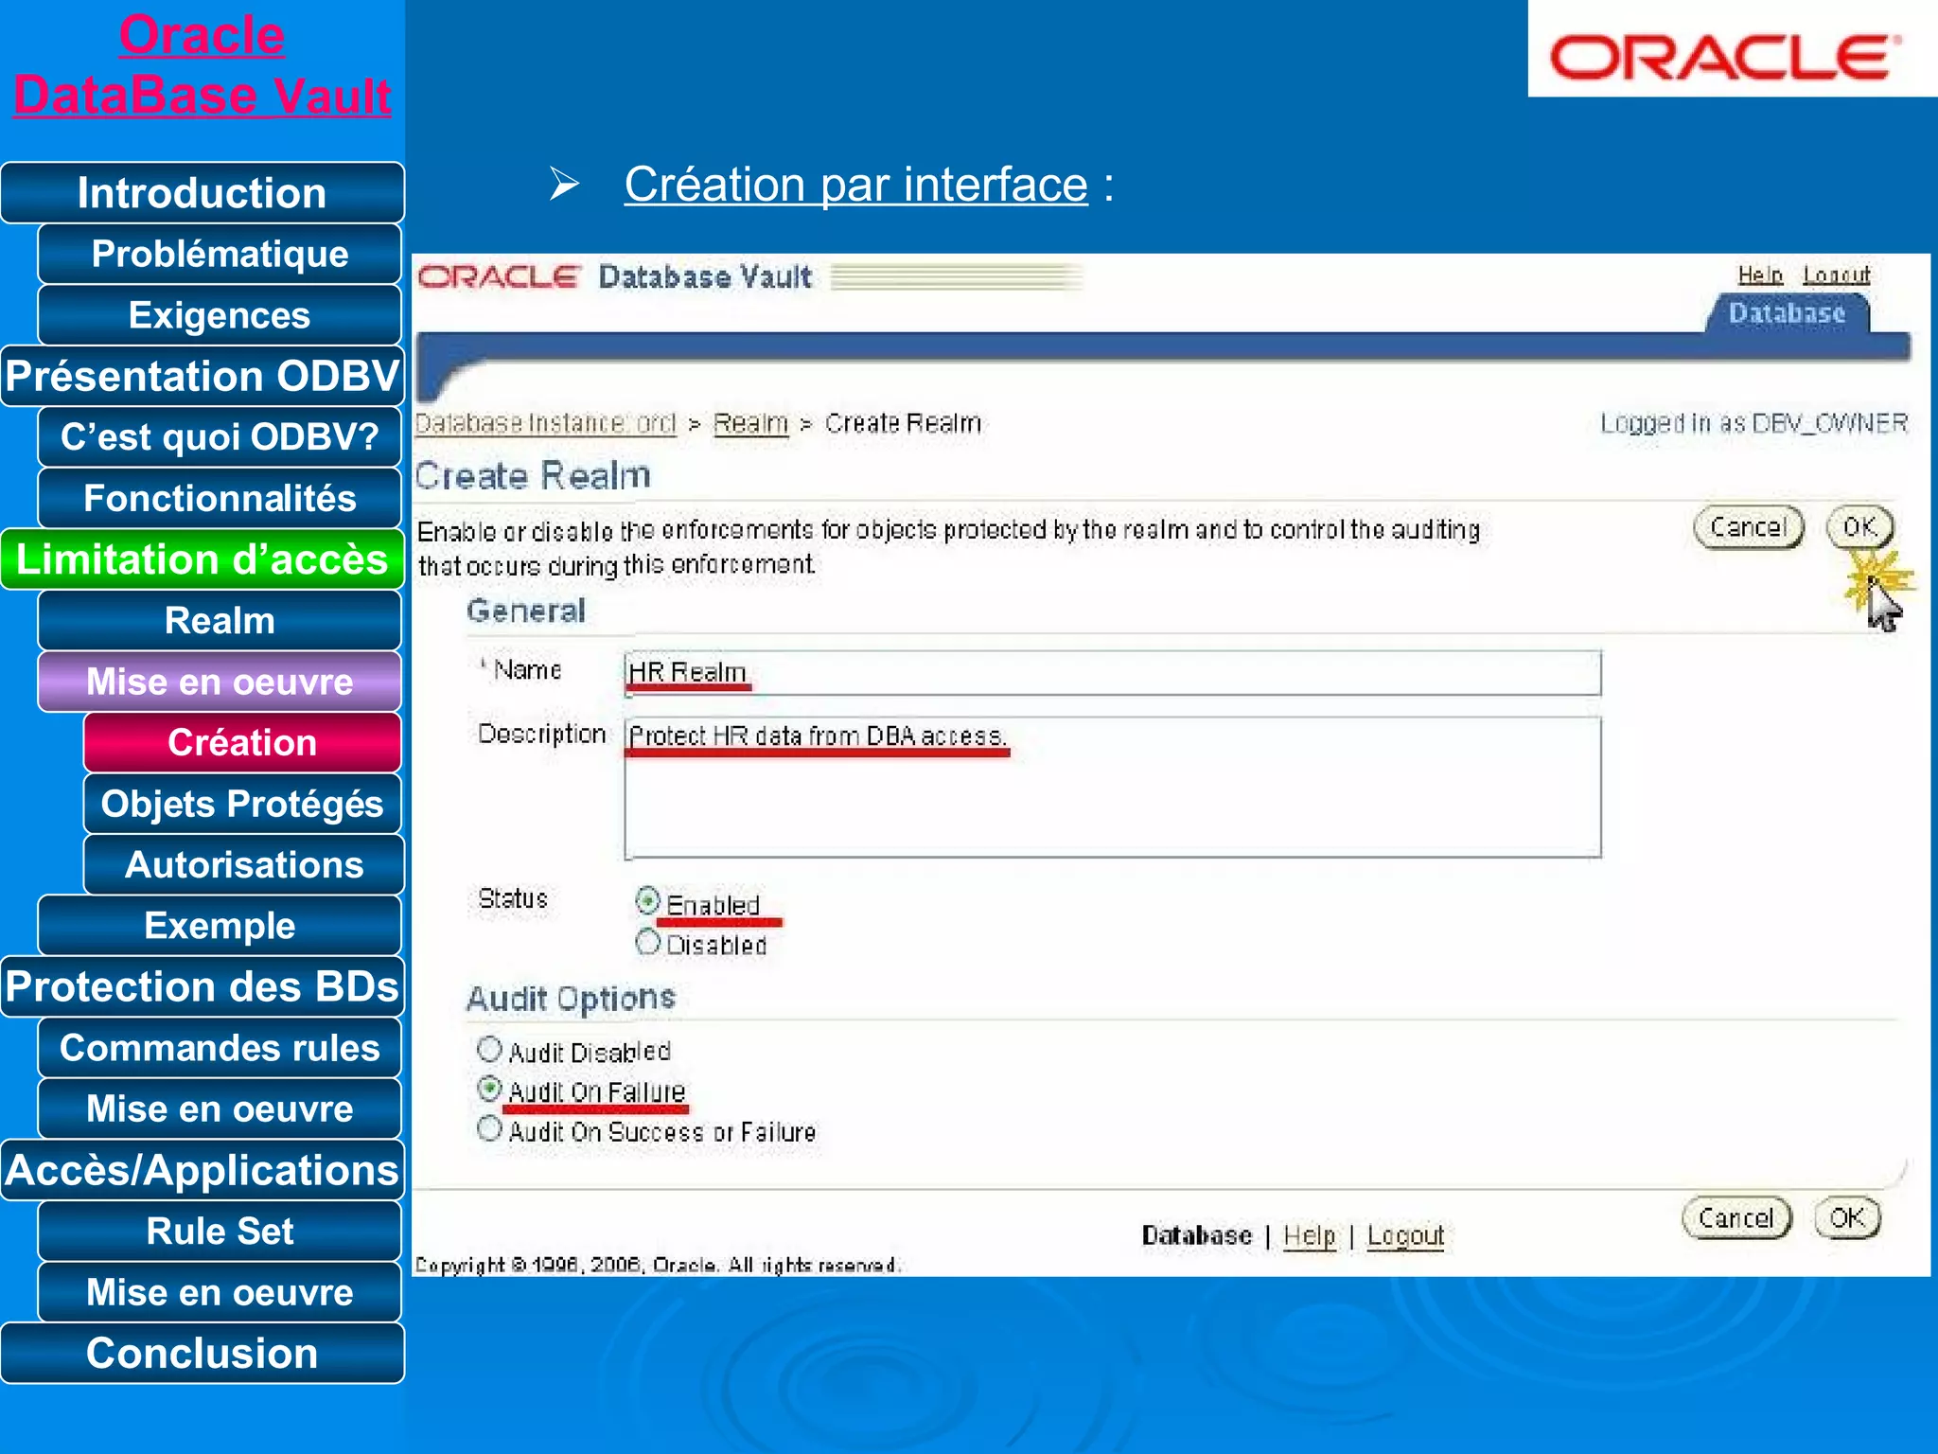Viewport: 1938px width, 1454px height.
Task: Select the Création navigation item
Action: click(242, 742)
